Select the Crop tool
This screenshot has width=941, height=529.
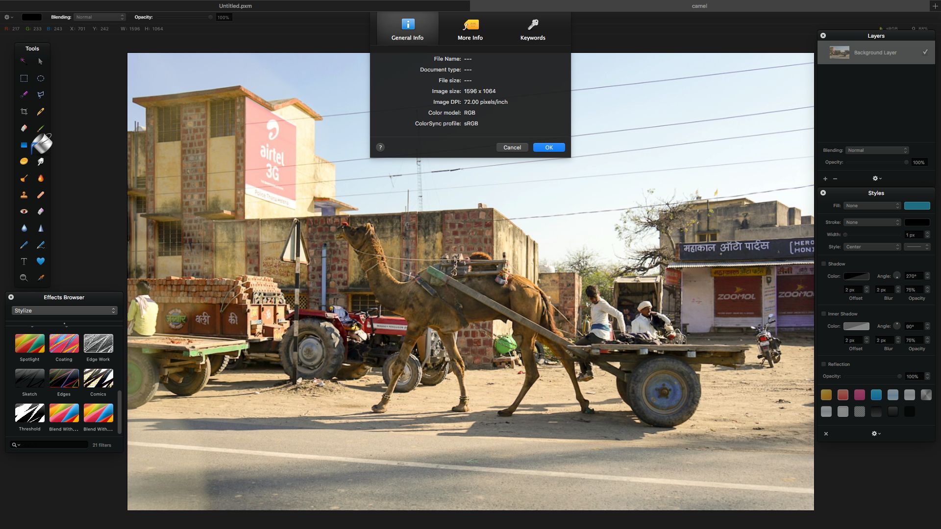(x=24, y=112)
